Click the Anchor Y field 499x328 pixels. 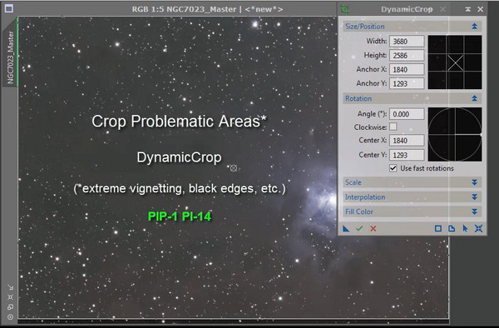[407, 83]
